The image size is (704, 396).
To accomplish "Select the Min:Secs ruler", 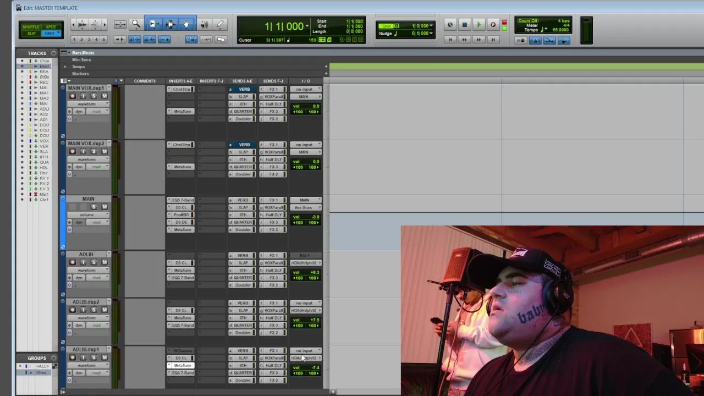I will 81,59.
